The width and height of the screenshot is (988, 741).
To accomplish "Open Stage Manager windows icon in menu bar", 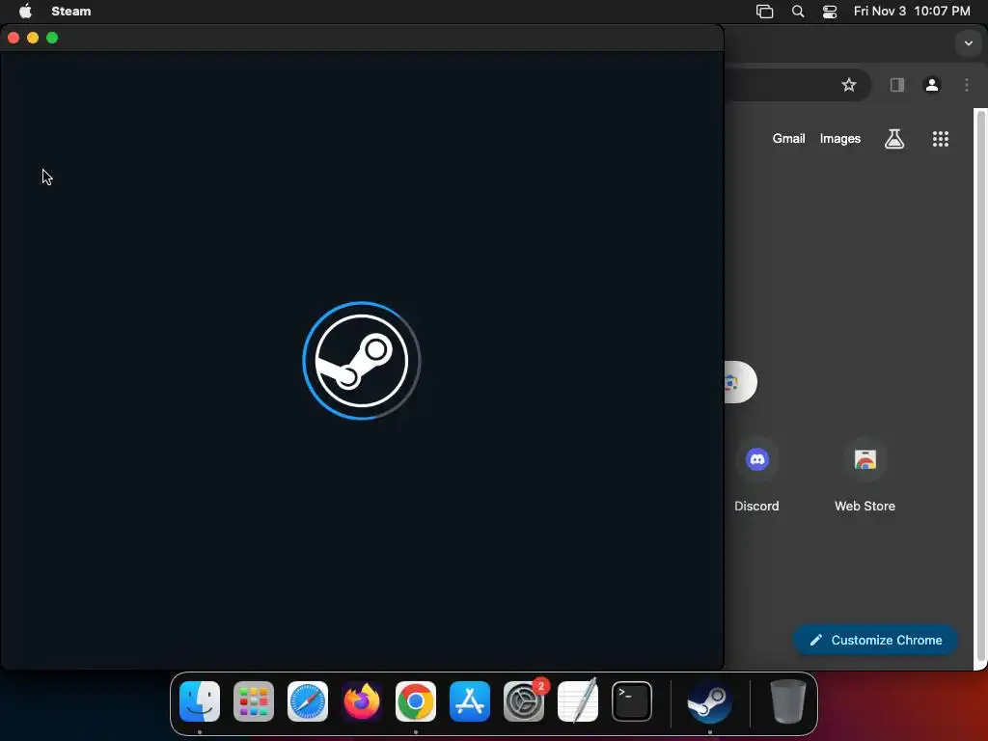I will click(764, 11).
